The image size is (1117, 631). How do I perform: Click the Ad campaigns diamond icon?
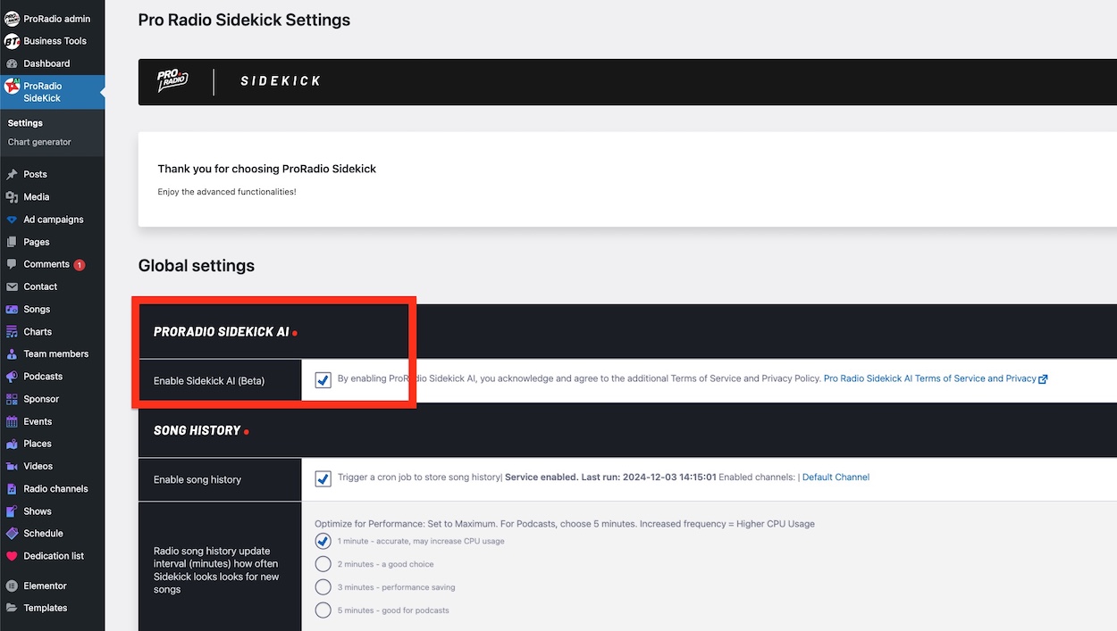[12, 220]
